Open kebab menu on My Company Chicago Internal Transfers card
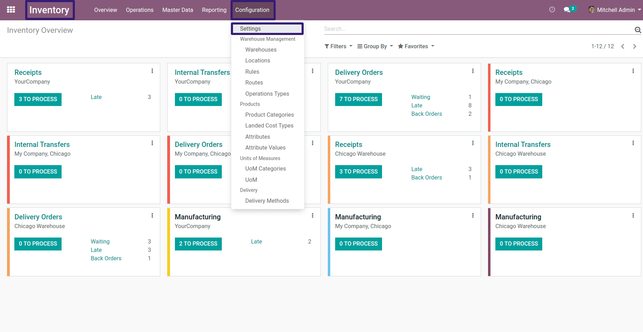Screen dimensions: 643x332 [x=152, y=143]
